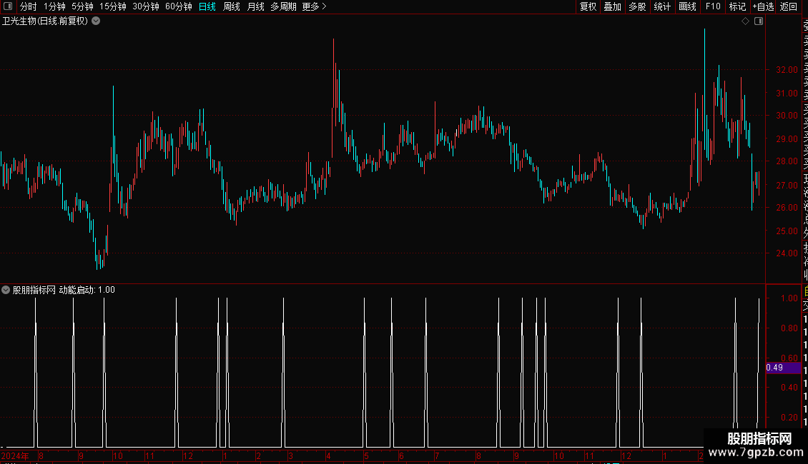Image resolution: width=808 pixels, height=464 pixels.
Task: Click the 叠加 overlay button
Action: tap(613, 6)
